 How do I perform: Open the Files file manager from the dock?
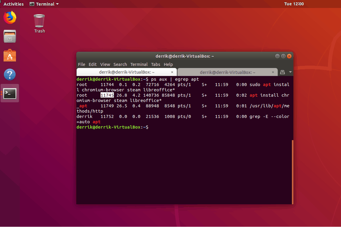point(9,36)
